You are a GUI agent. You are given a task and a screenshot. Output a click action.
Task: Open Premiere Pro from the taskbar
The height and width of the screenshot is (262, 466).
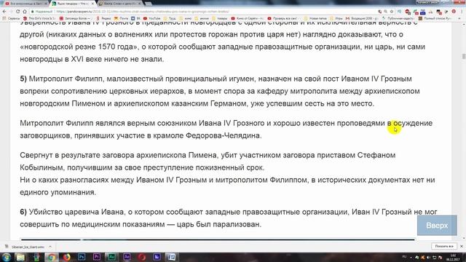[97, 257]
